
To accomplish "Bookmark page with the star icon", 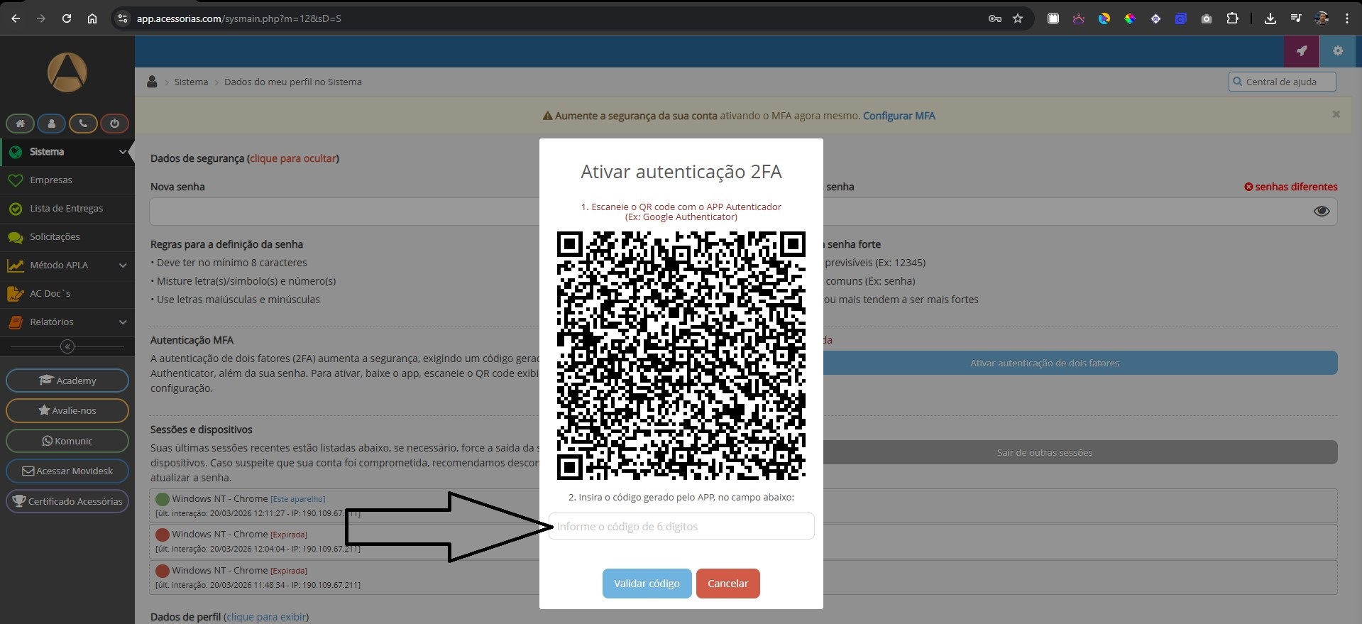I will point(1018,18).
